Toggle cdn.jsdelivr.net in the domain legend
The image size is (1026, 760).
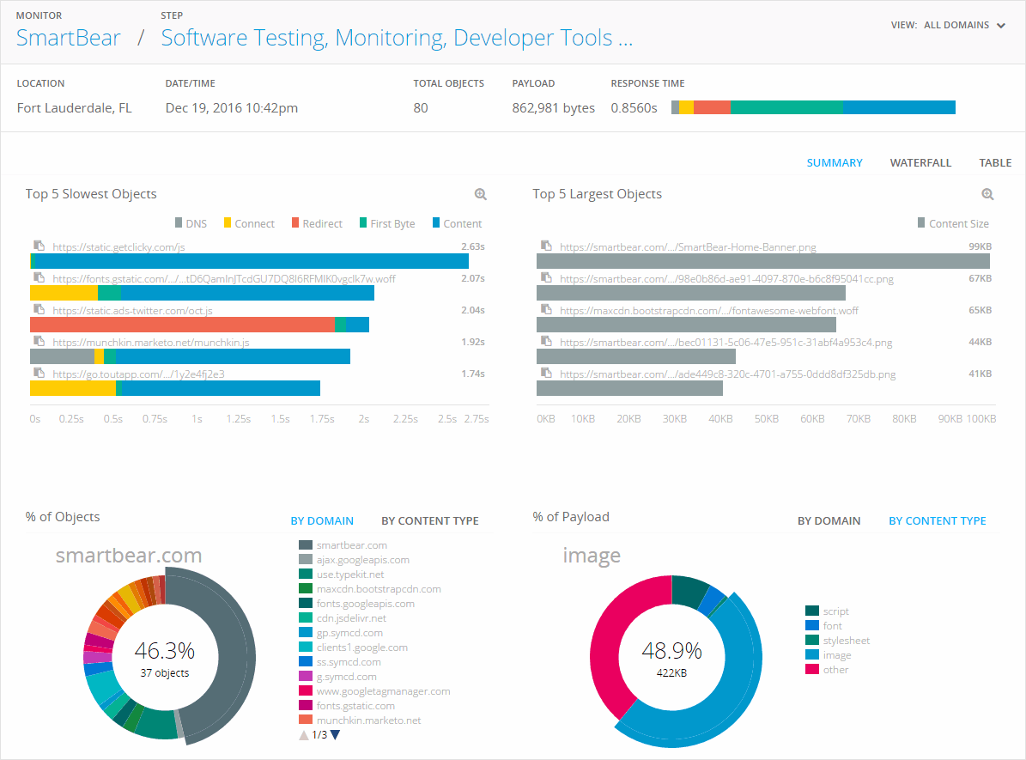(x=343, y=618)
